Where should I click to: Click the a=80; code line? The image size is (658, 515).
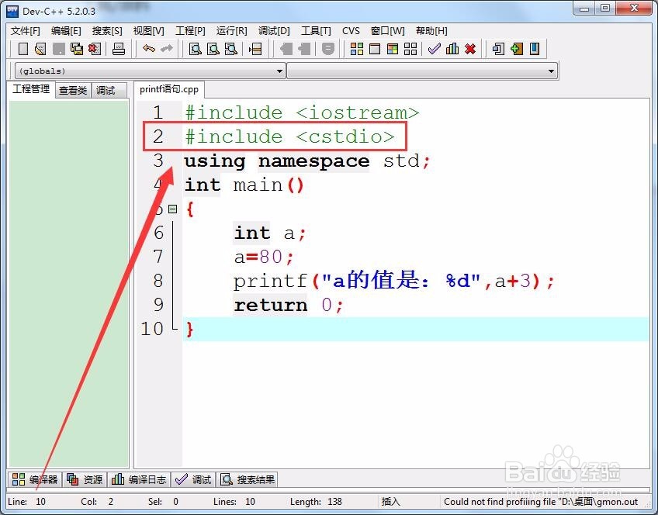click(x=264, y=257)
